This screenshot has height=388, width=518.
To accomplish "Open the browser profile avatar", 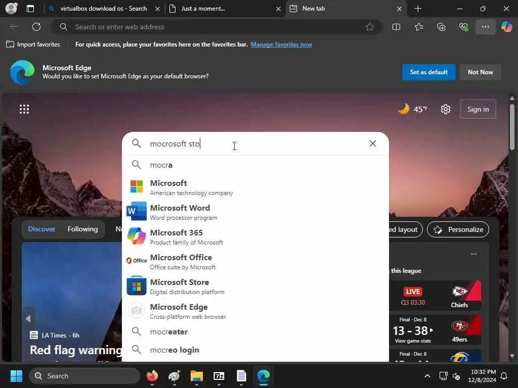I will click(x=11, y=8).
